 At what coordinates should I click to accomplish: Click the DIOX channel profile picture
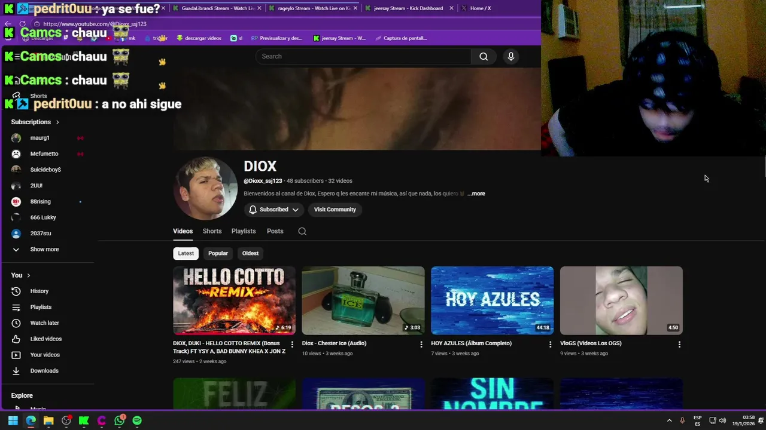coord(205,188)
